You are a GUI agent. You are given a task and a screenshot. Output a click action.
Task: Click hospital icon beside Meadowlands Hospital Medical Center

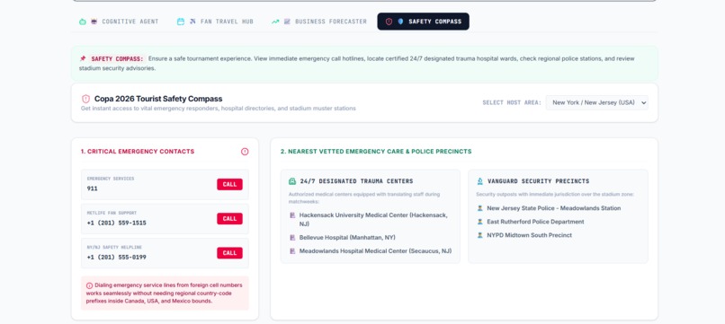292,251
